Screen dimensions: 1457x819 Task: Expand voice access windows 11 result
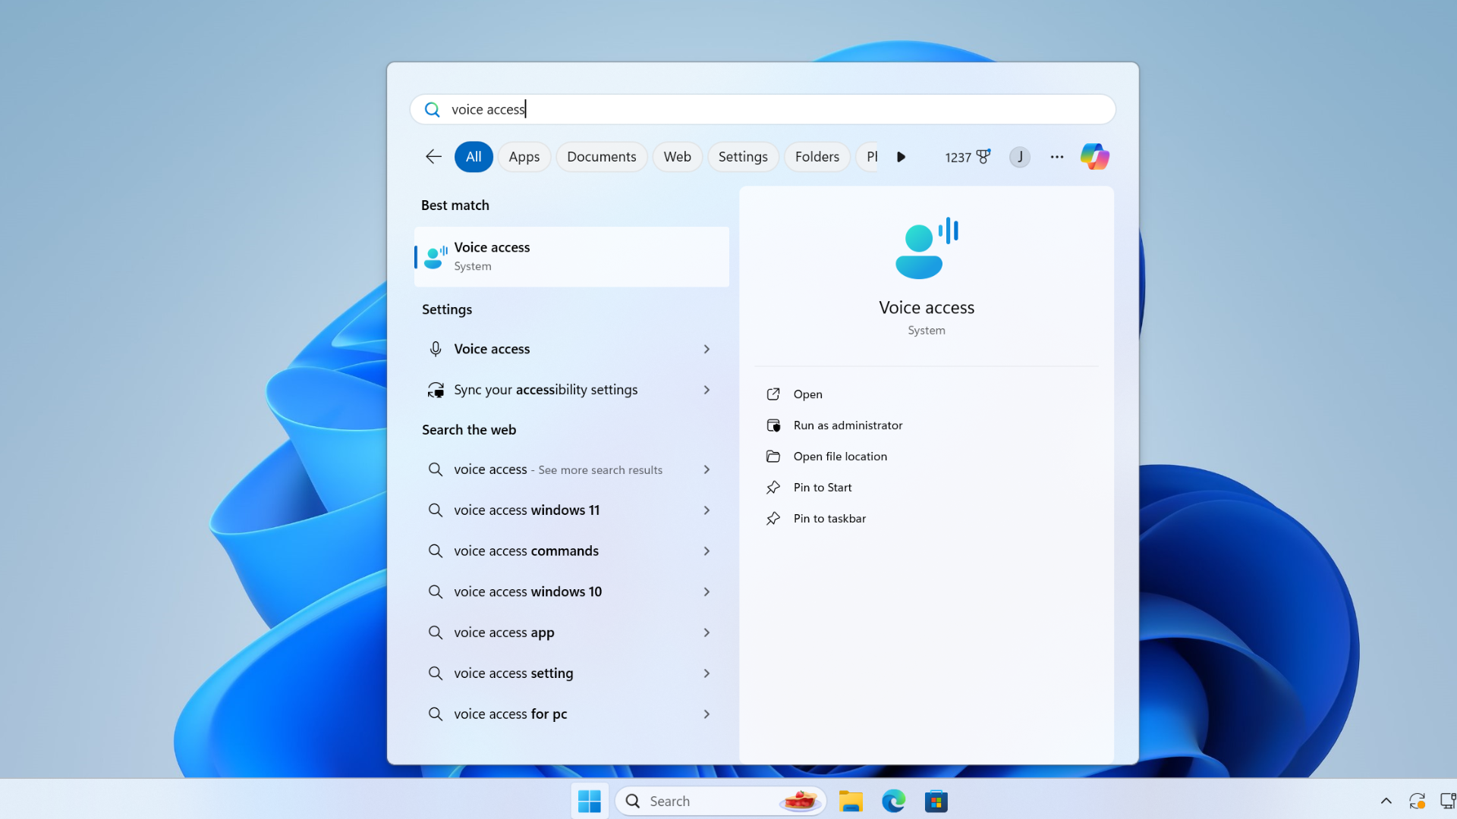coord(706,510)
